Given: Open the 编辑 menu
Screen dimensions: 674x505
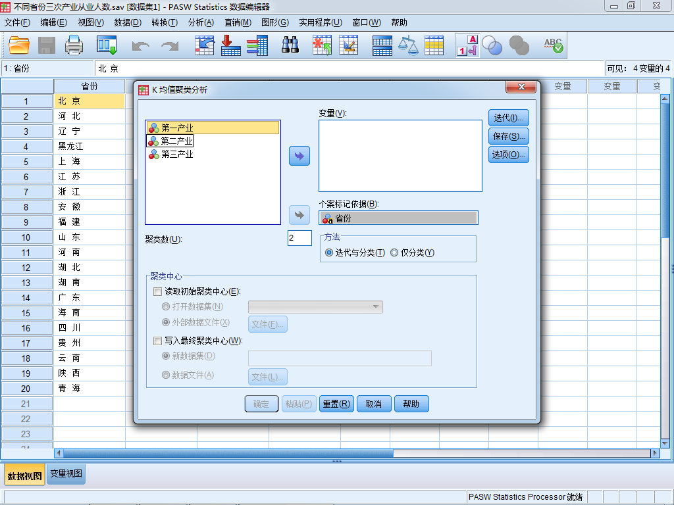Looking at the screenshot, I should tap(54, 22).
